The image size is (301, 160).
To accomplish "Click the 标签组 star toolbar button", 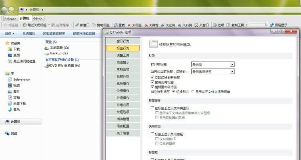I will click(x=11, y=25).
